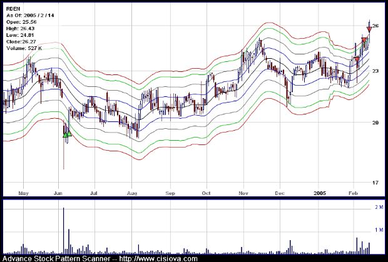Click the 17 price axis label
388x262 pixels.
375,183
